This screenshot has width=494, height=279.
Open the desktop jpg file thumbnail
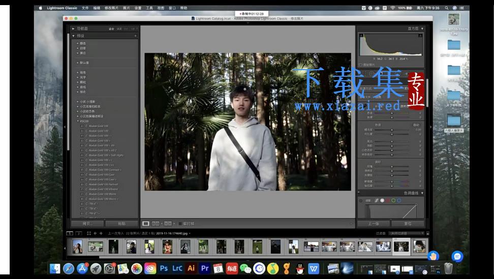(454, 19)
